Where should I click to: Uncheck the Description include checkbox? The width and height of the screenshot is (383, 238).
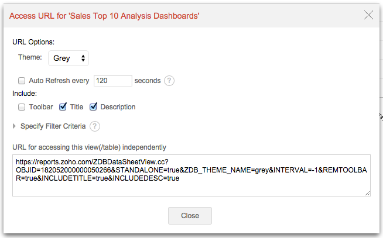(94, 107)
